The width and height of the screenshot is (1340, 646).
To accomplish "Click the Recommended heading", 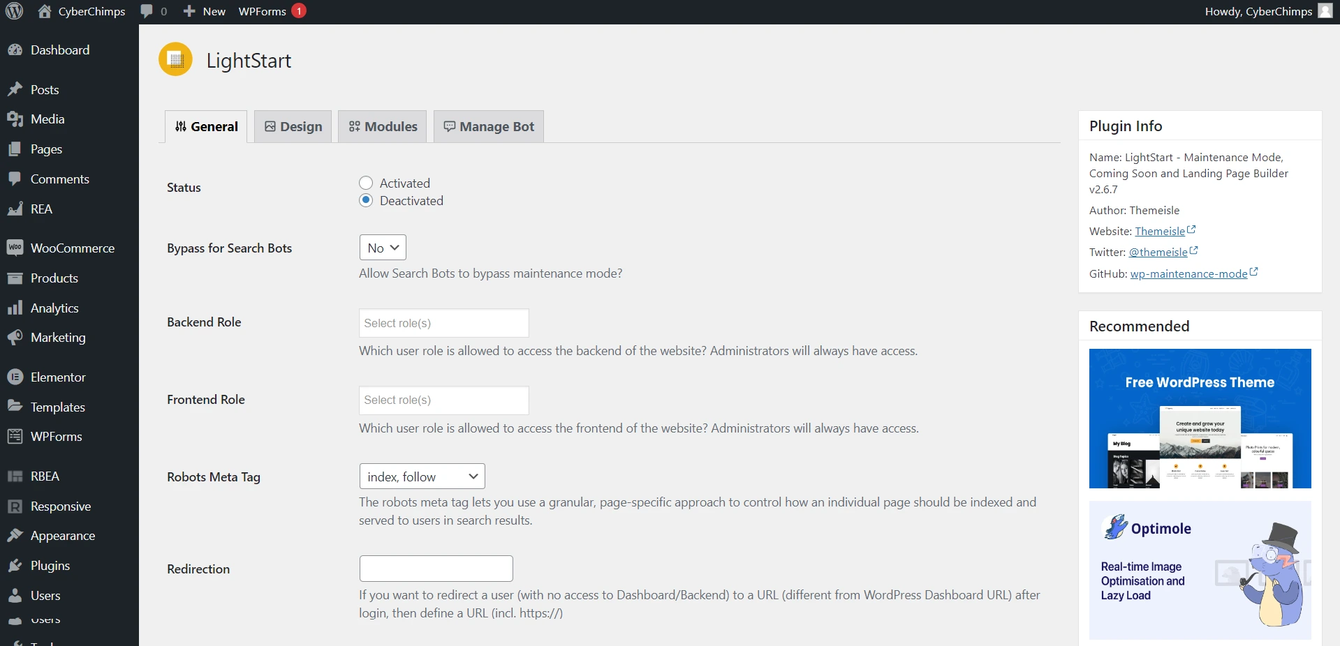I will pos(1139,326).
